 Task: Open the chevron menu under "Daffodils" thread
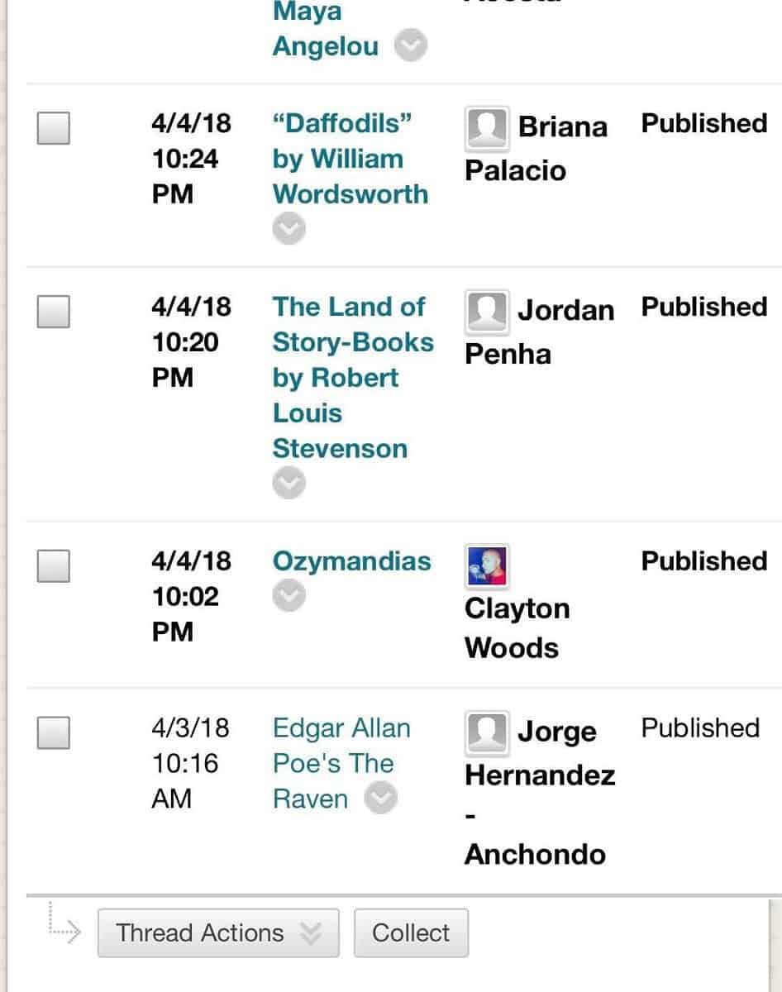coord(288,229)
